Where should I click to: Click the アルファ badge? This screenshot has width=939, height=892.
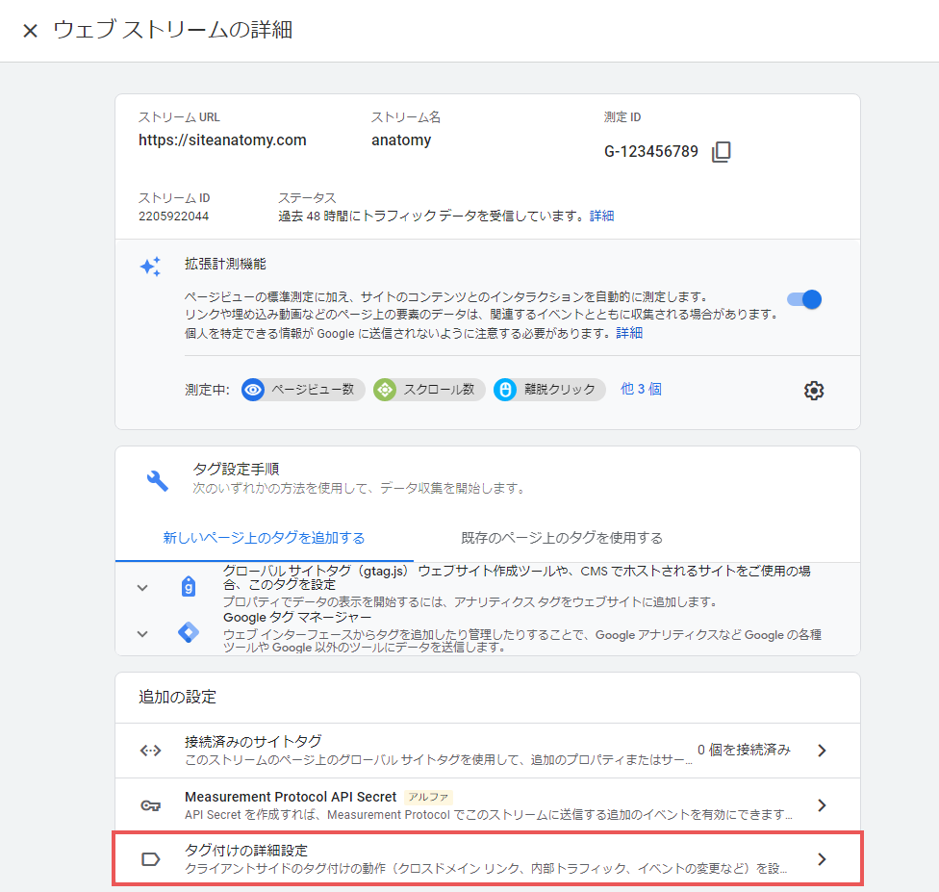pyautogui.click(x=428, y=798)
